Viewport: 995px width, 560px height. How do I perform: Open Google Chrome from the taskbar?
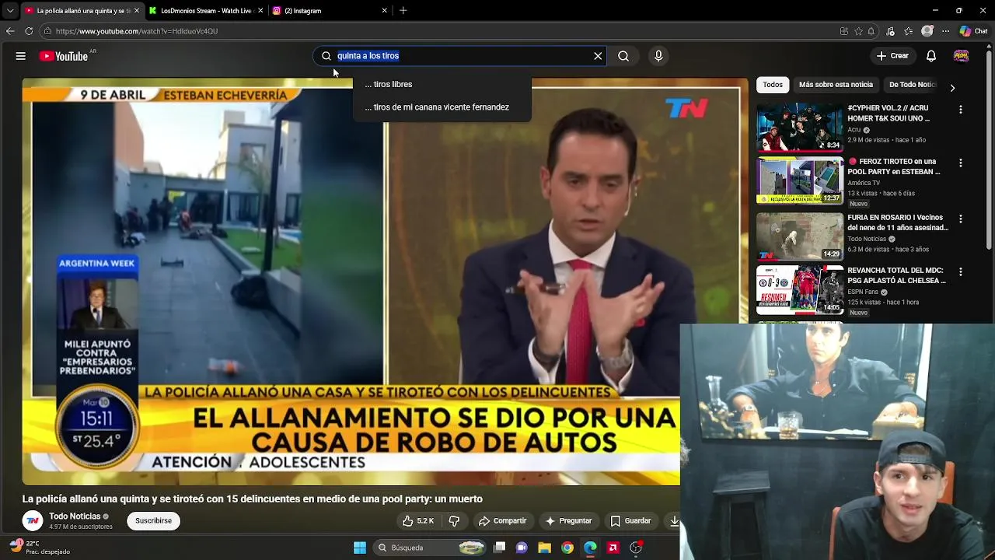click(567, 548)
